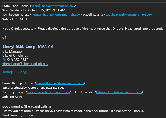Select Sheryl.Long email link in original To line
166x118 pixels.
click(x=49, y=92)
